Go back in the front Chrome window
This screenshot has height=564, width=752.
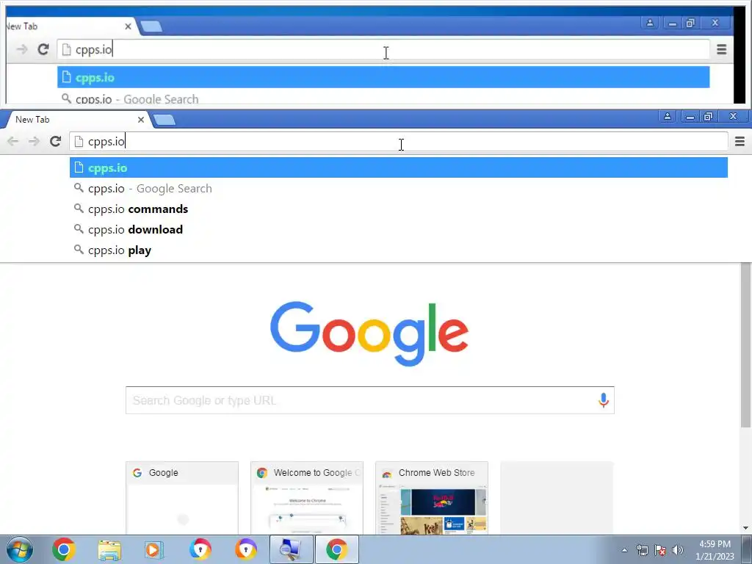13,142
